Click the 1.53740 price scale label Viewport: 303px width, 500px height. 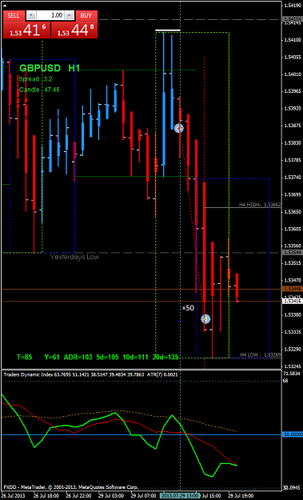[293, 178]
